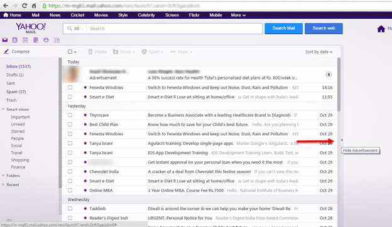The width and height of the screenshot is (392, 227).
Task: Select the Taskbob email checkbox
Action: (70, 209)
